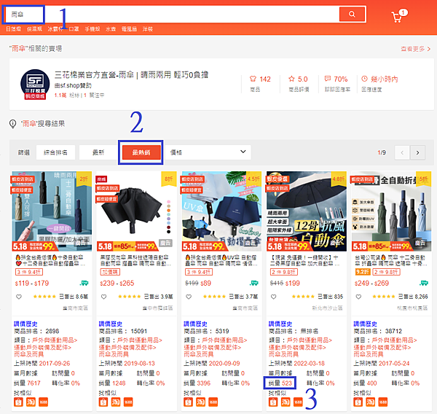The height and width of the screenshot is (414, 437).
Task: Open the 價格 sort dropdown
Action: [208, 152]
